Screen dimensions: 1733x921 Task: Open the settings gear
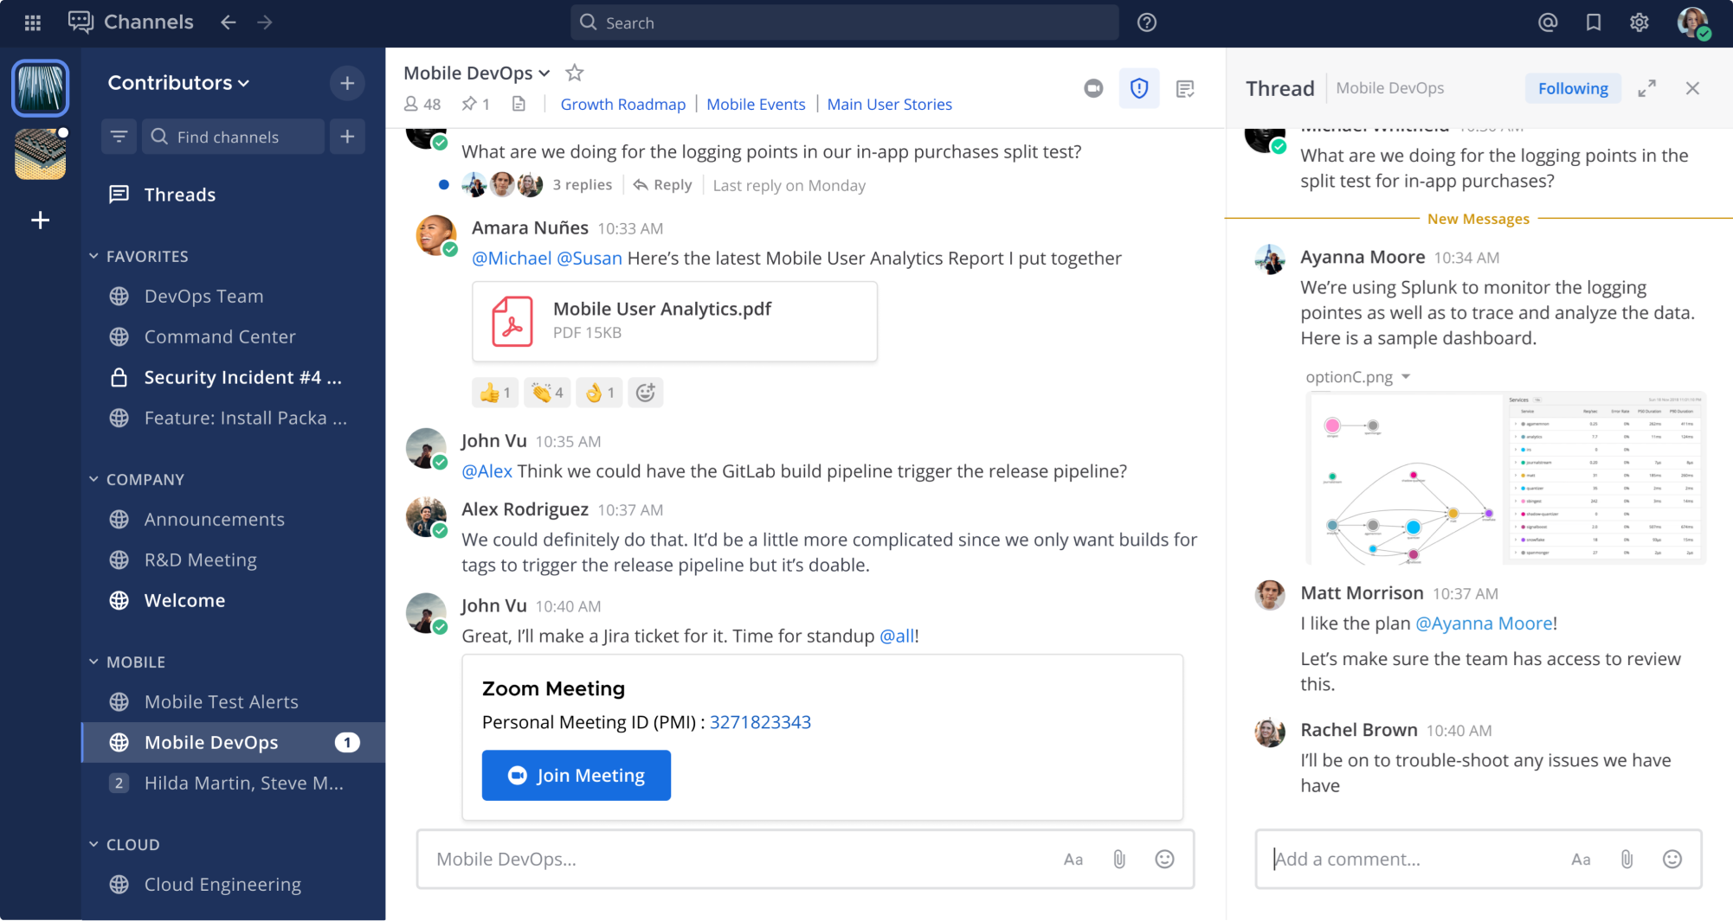point(1639,22)
